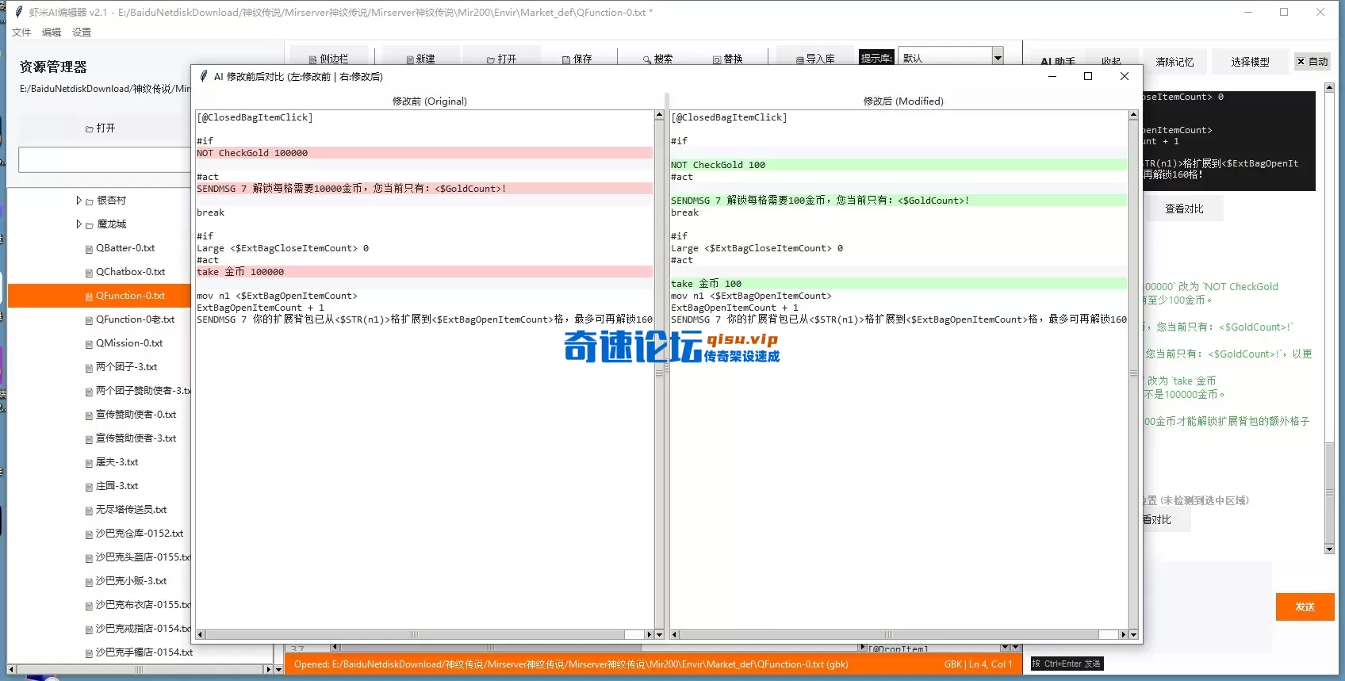Expand the 银杏村 folder
This screenshot has width=1345, height=681.
pos(79,201)
